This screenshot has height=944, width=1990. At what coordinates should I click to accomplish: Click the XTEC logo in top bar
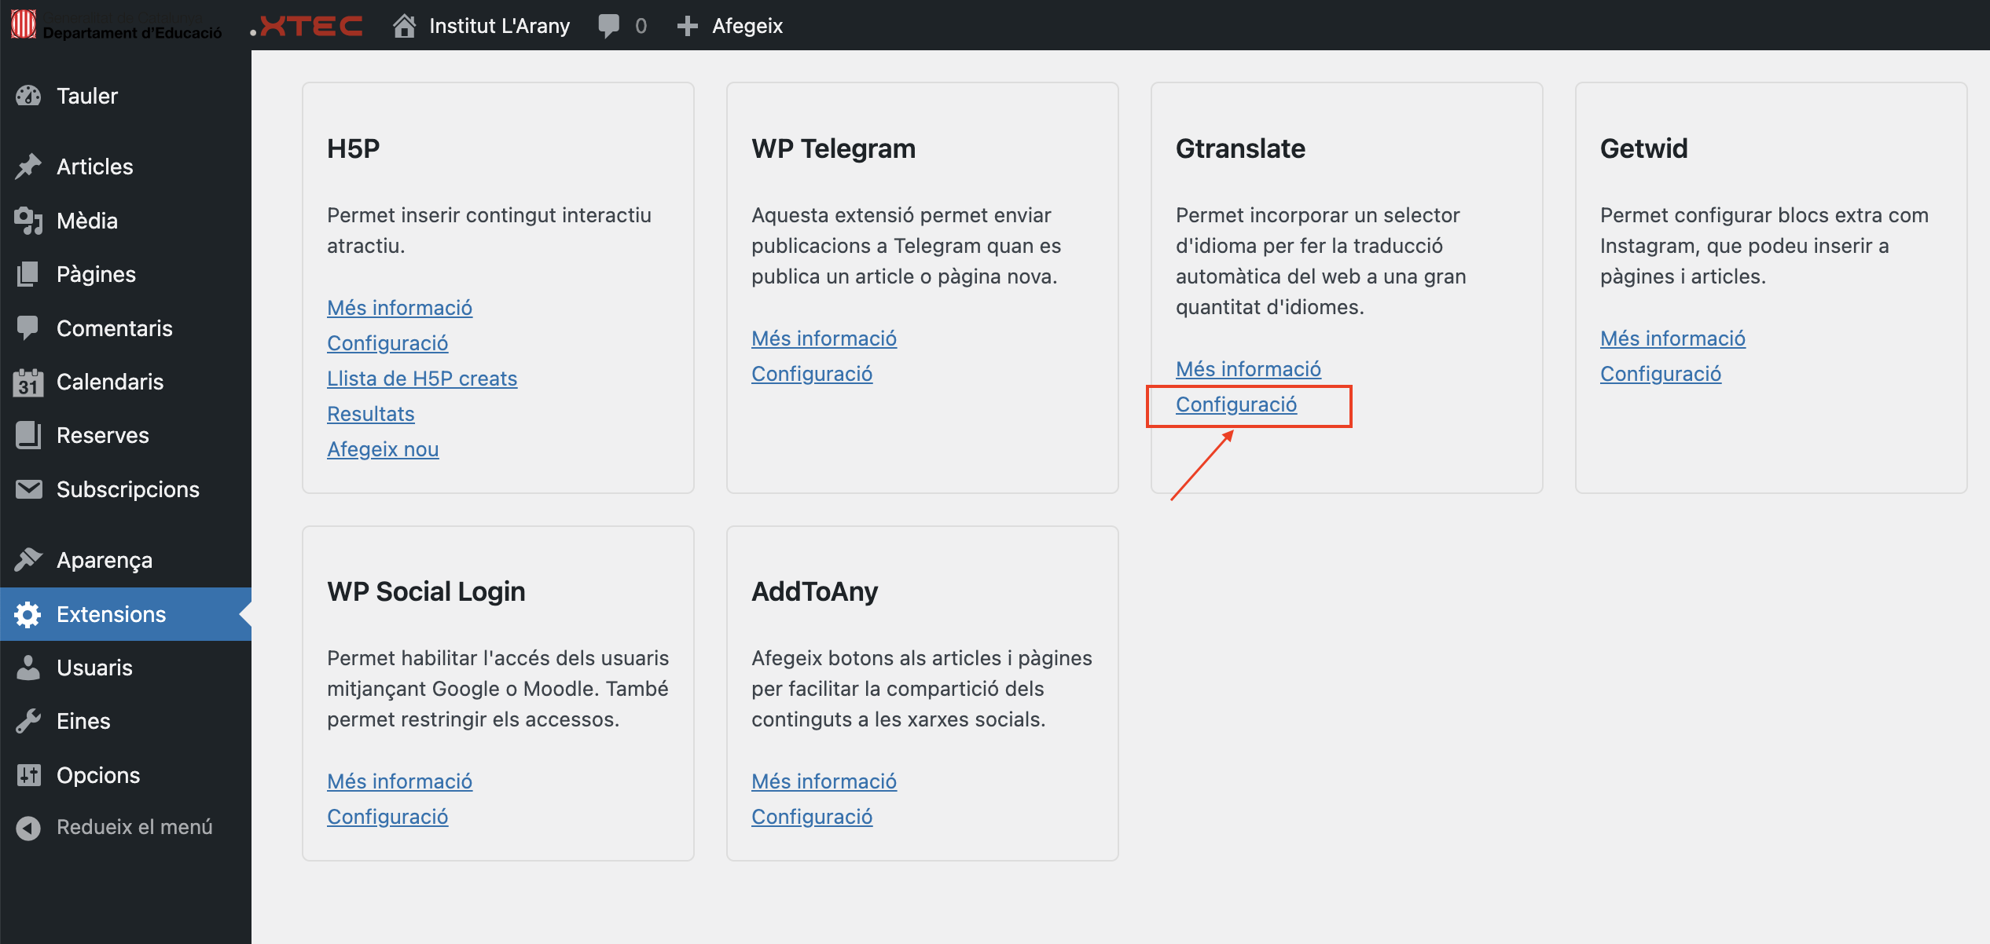click(308, 26)
